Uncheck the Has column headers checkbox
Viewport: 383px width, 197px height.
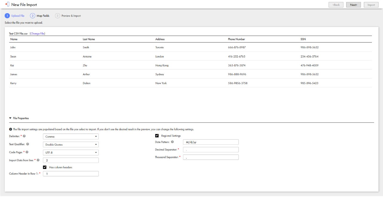[x=45, y=167]
